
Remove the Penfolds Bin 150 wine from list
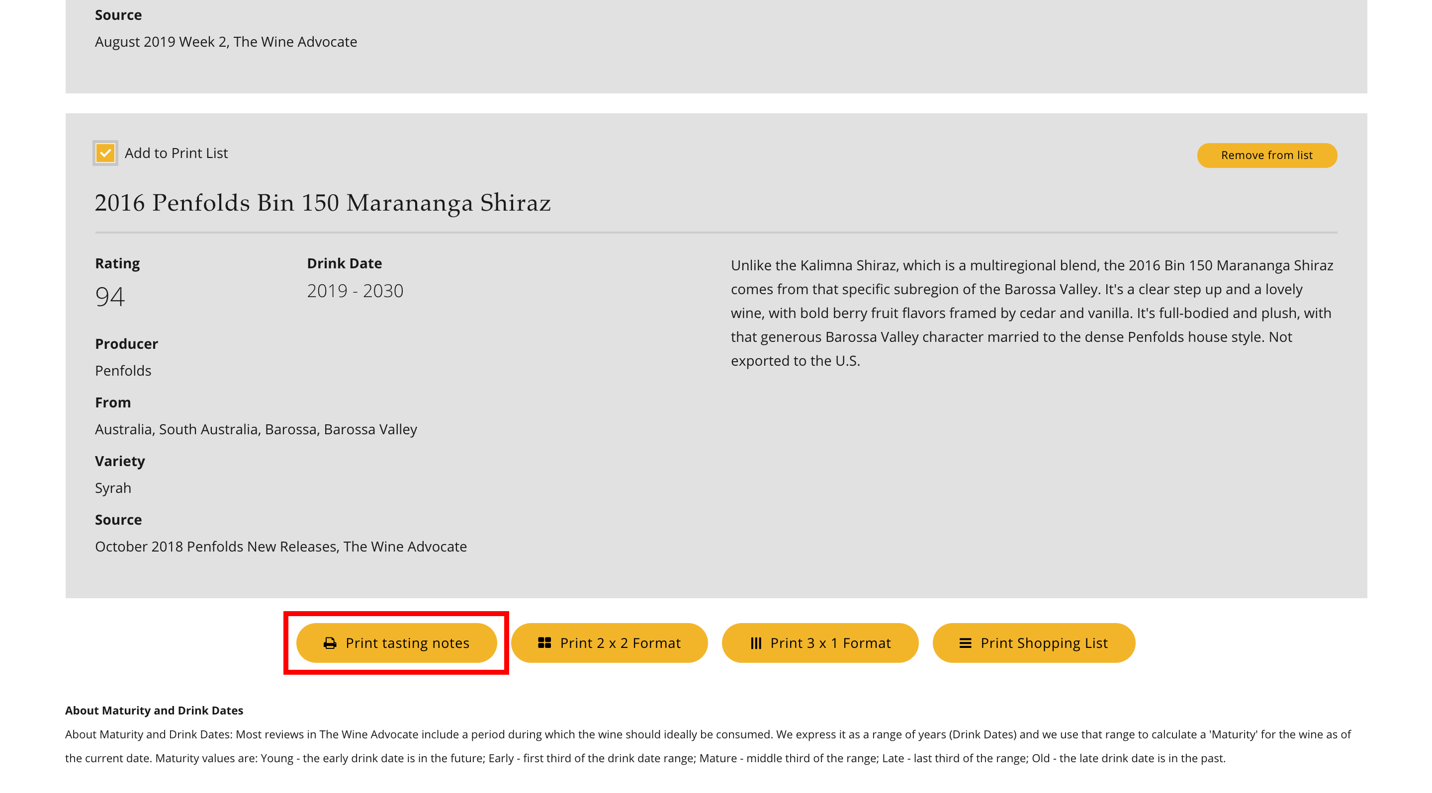point(1266,156)
